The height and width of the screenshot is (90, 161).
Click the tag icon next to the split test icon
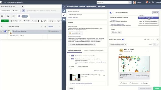click(45, 21)
